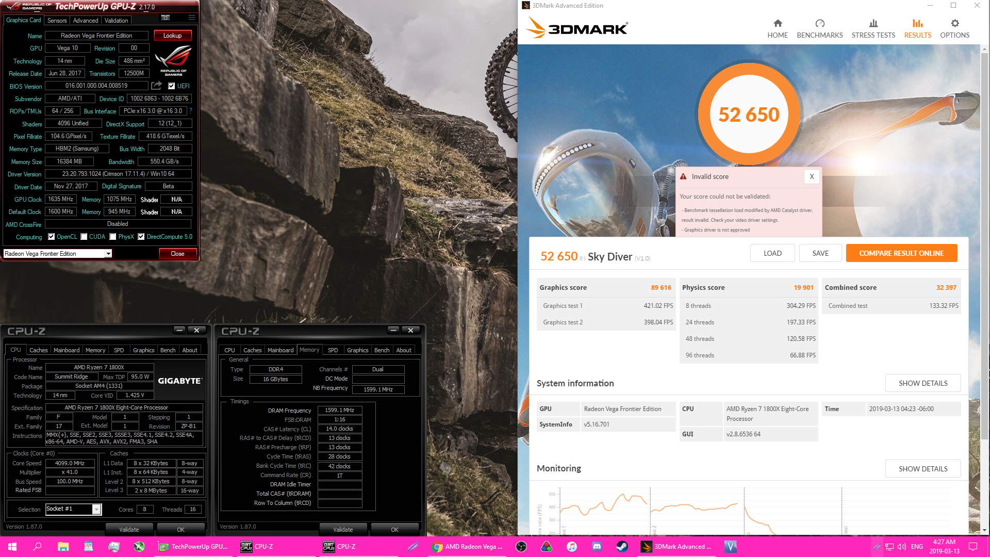990x557 pixels.
Task: Click the taskbar clock showing 4:27 AM
Action: (x=944, y=547)
